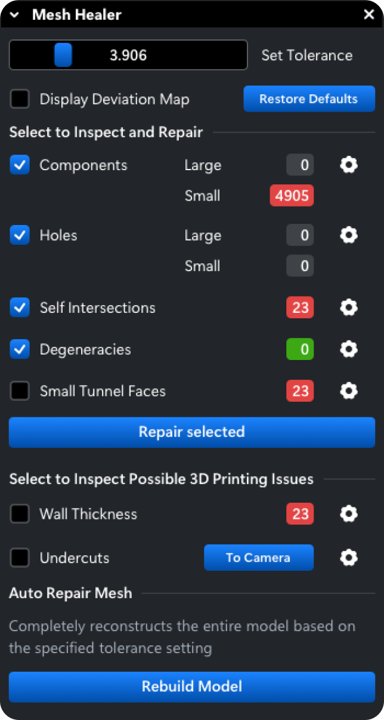Open Wall Thickness settings gear
Viewport: 384px width, 720px height.
coord(348,513)
